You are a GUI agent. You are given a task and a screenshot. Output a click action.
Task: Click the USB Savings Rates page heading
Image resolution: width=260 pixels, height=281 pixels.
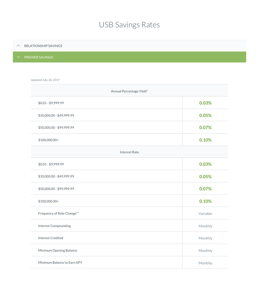(129, 25)
